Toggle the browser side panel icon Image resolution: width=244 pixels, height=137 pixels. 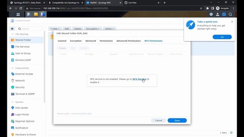[213, 8]
